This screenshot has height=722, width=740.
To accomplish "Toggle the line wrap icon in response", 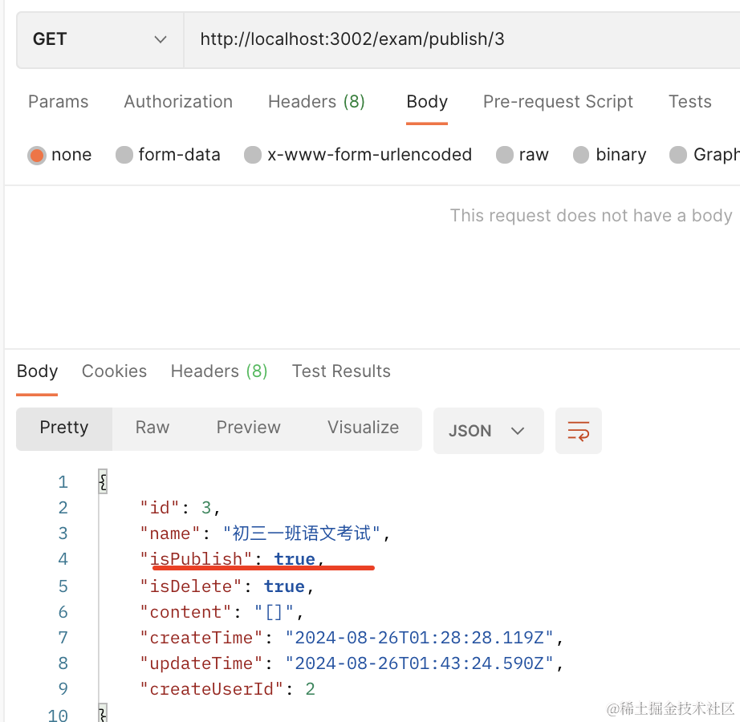I will 578,431.
